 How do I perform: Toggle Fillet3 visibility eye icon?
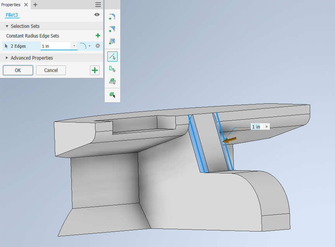[x=97, y=14]
